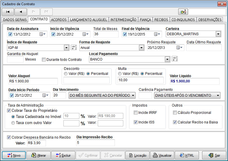Open calendar picker for Data de Assinatura
The width and height of the screenshot is (228, 161).
click(42, 34)
